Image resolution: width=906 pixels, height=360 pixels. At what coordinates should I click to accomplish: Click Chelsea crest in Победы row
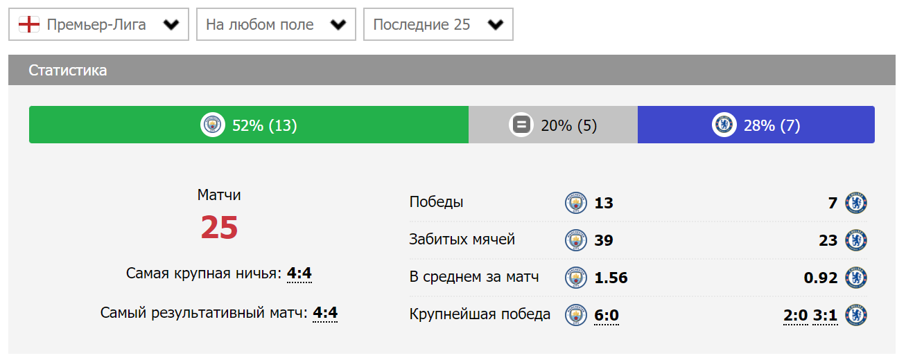pos(857,203)
